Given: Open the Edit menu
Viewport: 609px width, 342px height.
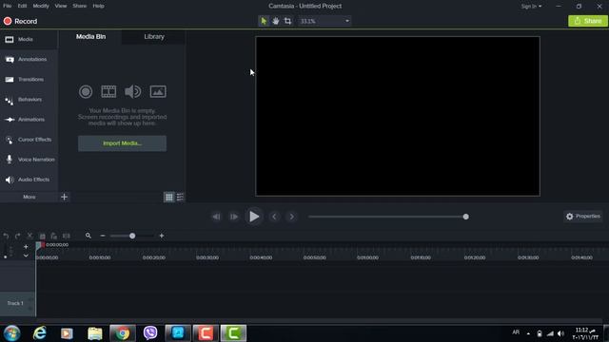Looking at the screenshot, I should click(22, 6).
